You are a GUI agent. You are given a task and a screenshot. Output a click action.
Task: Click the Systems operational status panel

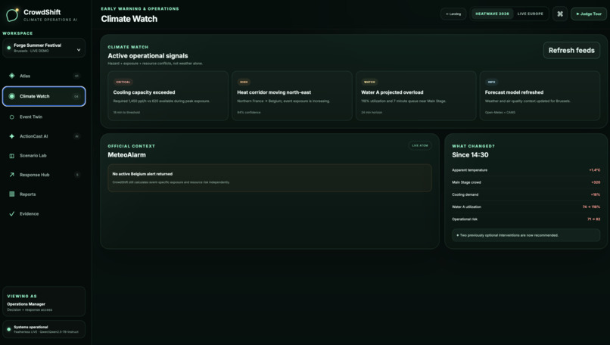(x=44, y=329)
